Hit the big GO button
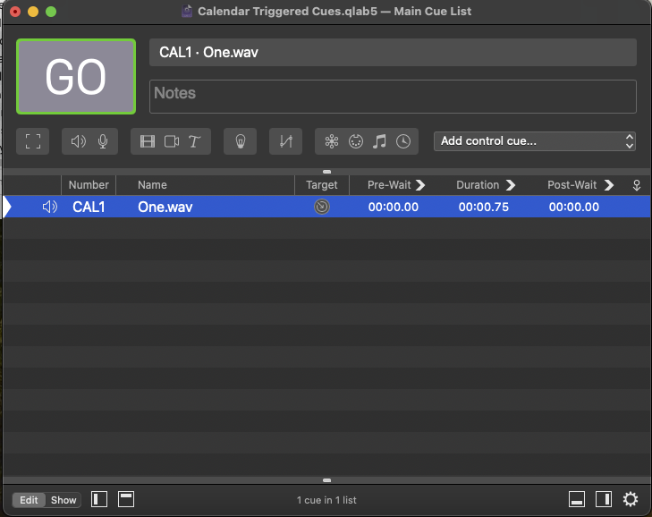The image size is (652, 517). point(76,77)
